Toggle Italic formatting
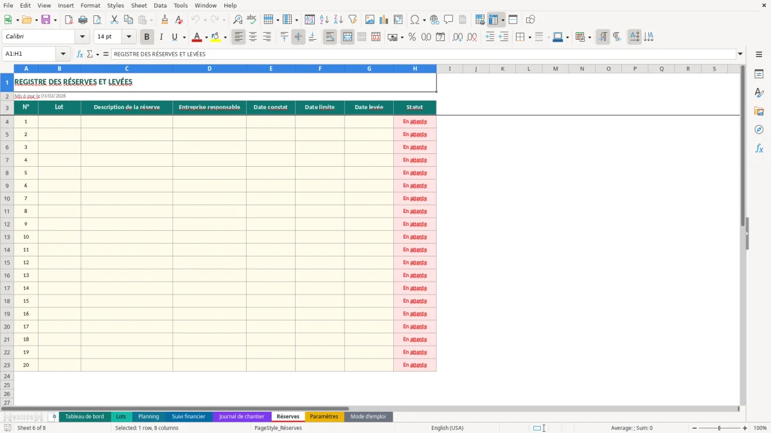The image size is (771, 433). [161, 37]
